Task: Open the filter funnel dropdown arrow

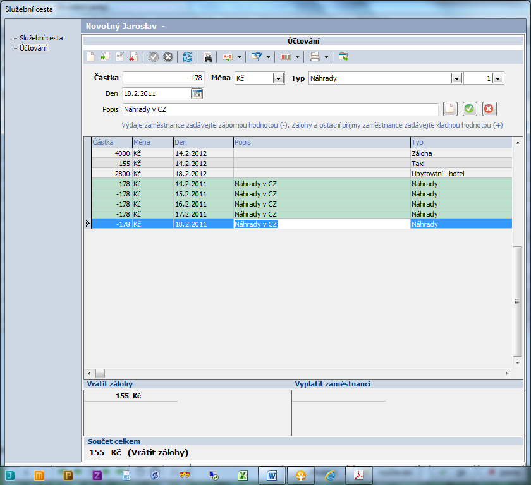Action: point(268,57)
